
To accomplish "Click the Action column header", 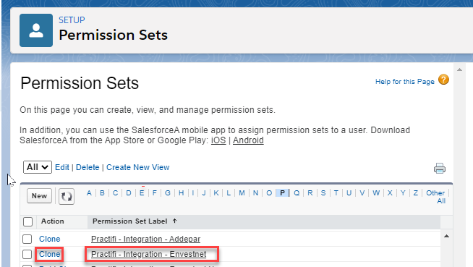I will tap(53, 221).
